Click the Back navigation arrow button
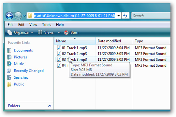Viewport: 176px width, 117px height. 9,16
